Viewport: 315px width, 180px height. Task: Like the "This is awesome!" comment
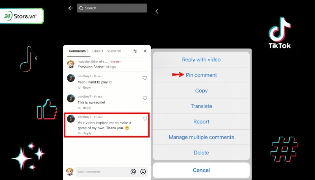point(145,98)
